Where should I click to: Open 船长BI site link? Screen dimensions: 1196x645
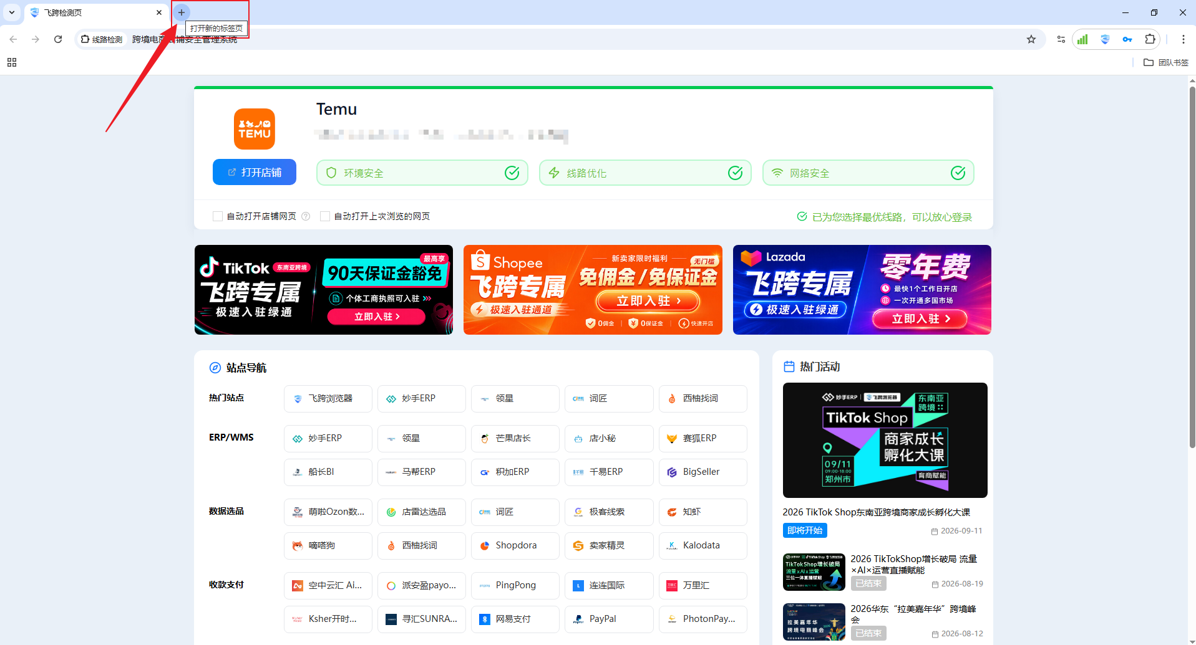pos(328,472)
